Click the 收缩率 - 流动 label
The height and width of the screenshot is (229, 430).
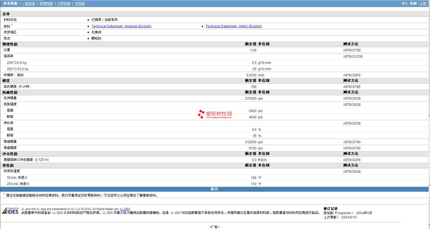(x=14, y=75)
